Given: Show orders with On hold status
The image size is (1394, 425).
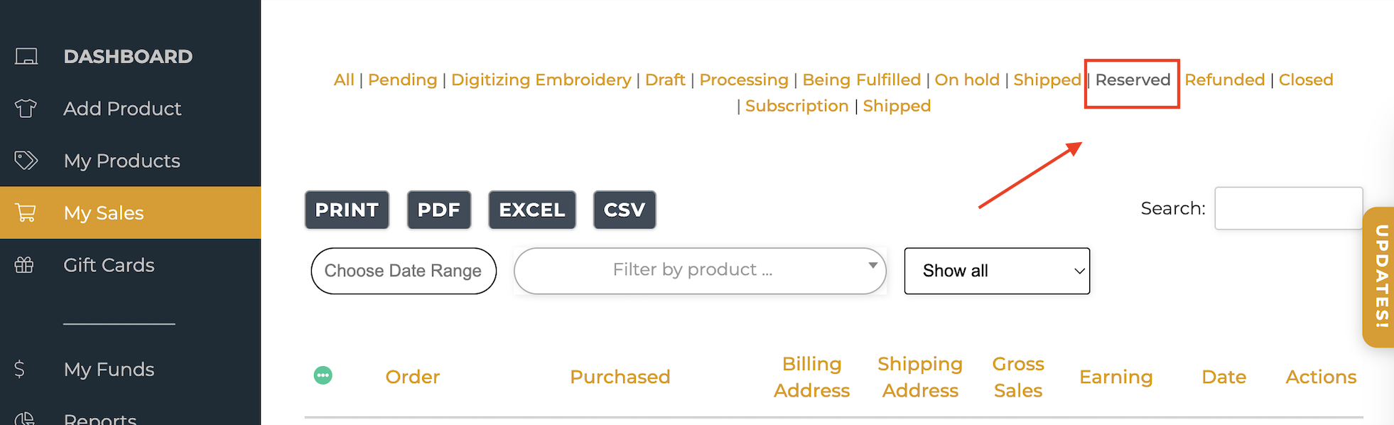Looking at the screenshot, I should click(x=966, y=80).
